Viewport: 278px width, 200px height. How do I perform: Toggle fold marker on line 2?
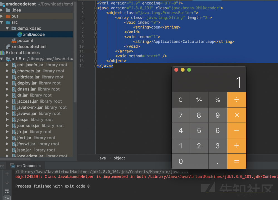tap(95, 8)
